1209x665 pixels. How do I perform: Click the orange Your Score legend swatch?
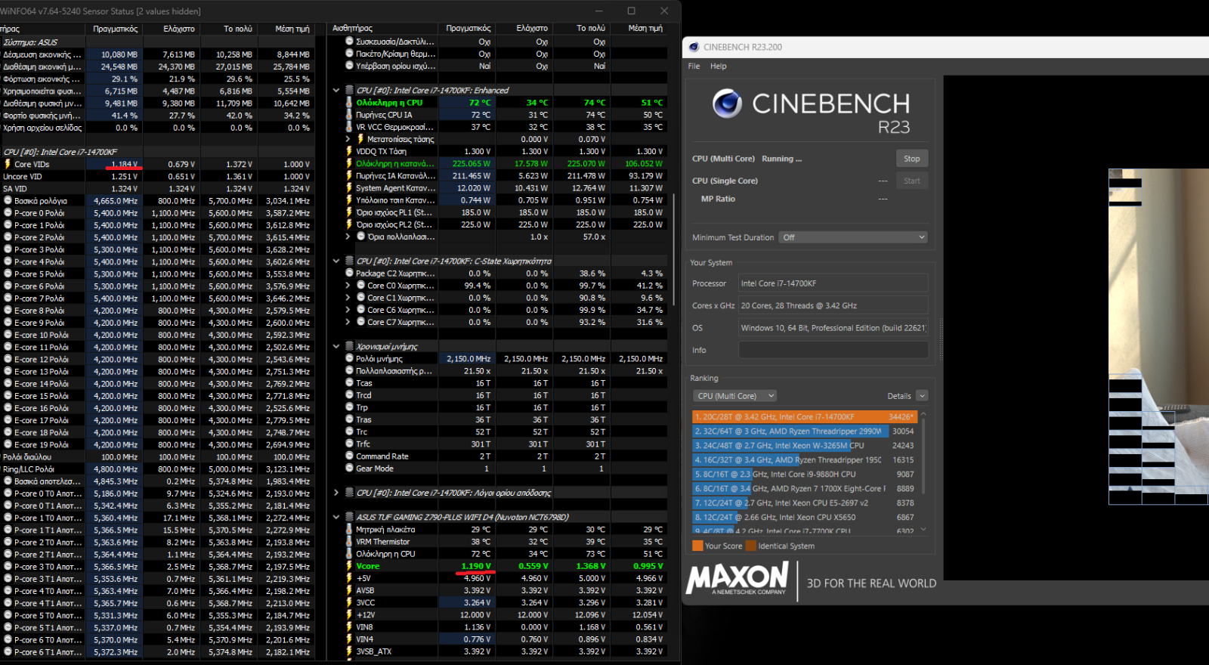[x=697, y=546]
